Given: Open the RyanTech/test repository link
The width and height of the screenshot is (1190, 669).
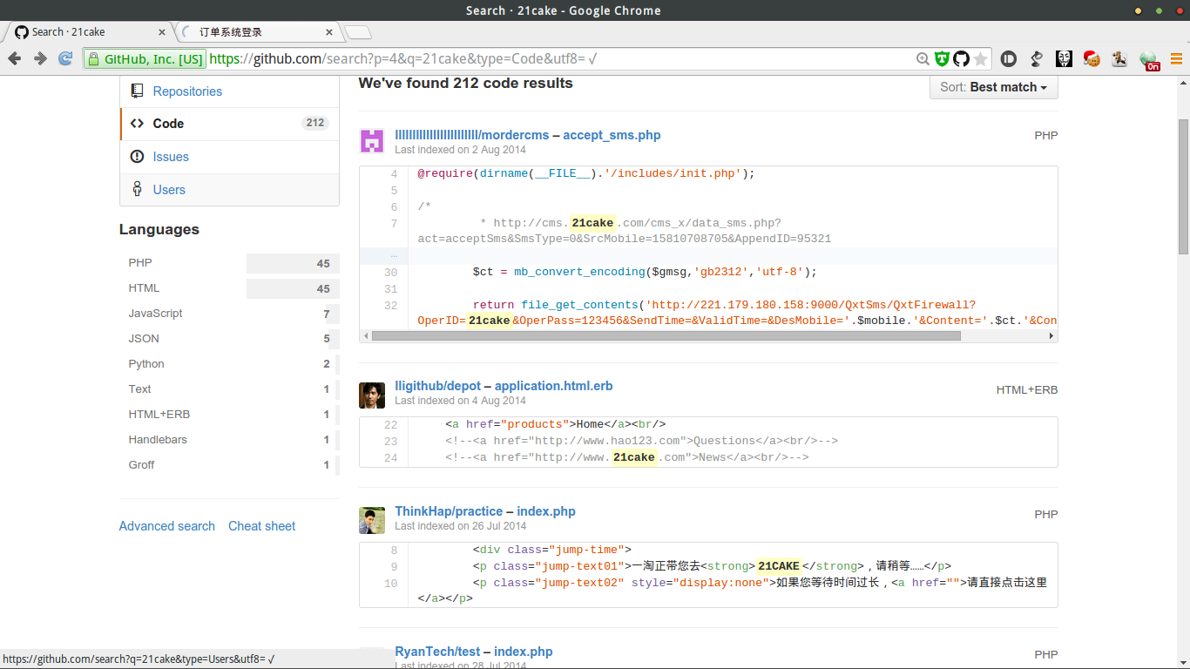Looking at the screenshot, I should tap(437, 652).
